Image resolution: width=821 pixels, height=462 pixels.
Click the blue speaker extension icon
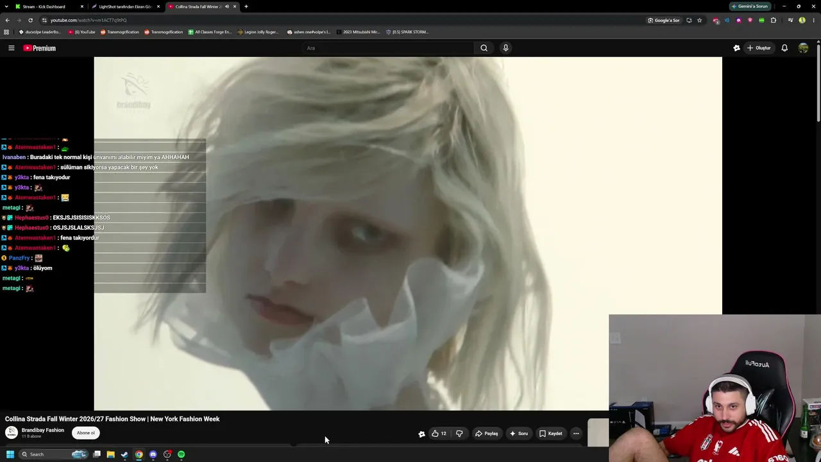[x=727, y=20]
